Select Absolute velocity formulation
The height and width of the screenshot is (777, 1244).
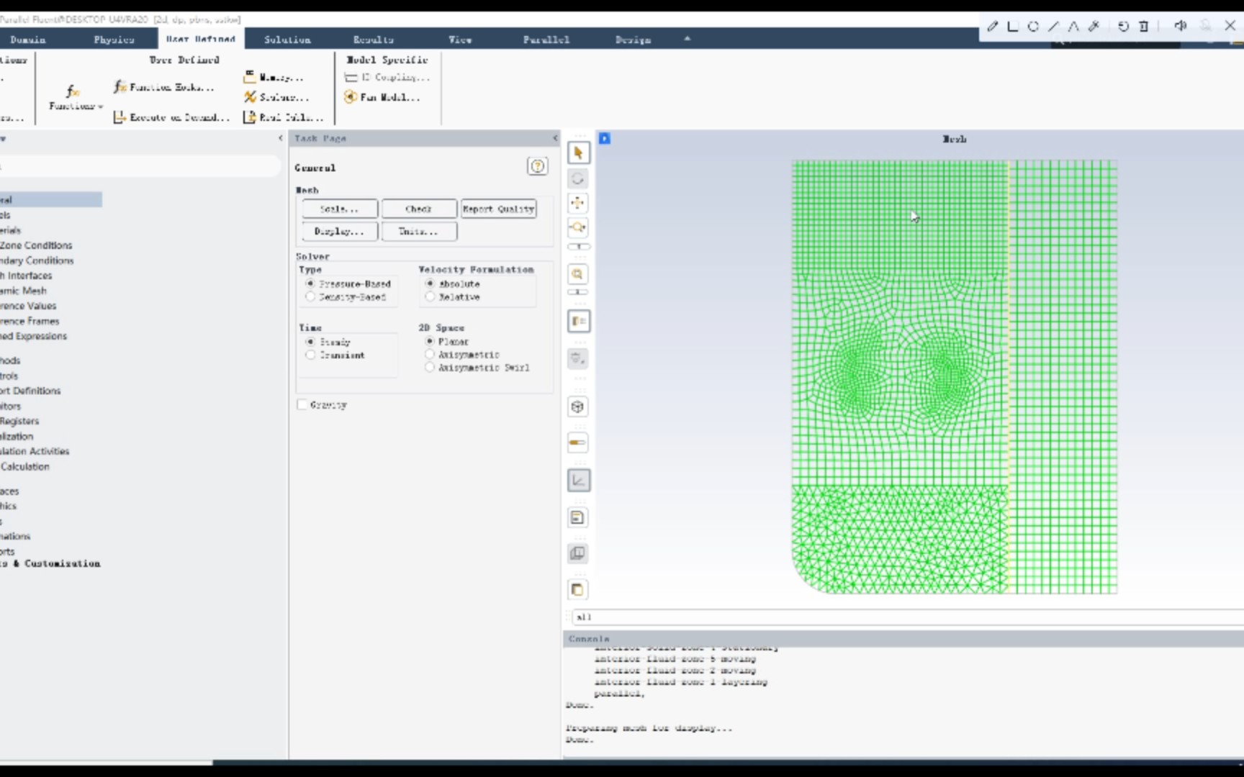(430, 283)
